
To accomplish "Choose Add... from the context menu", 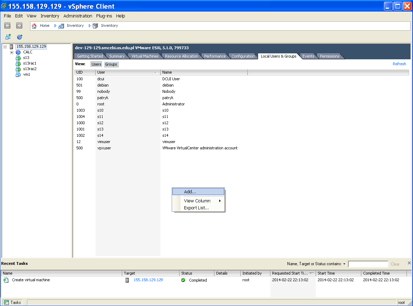I will [x=198, y=192].
